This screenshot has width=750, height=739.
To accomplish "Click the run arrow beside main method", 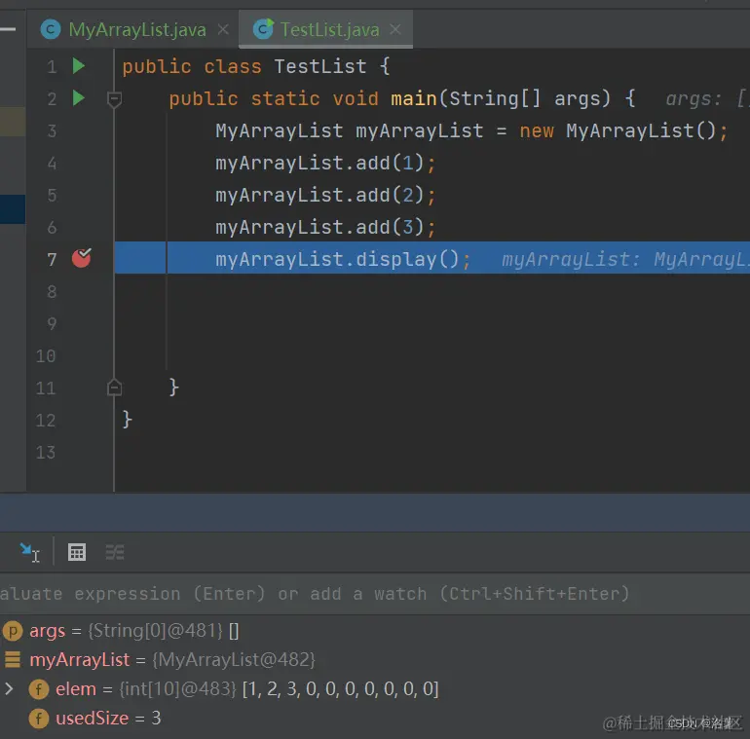I will tap(79, 98).
